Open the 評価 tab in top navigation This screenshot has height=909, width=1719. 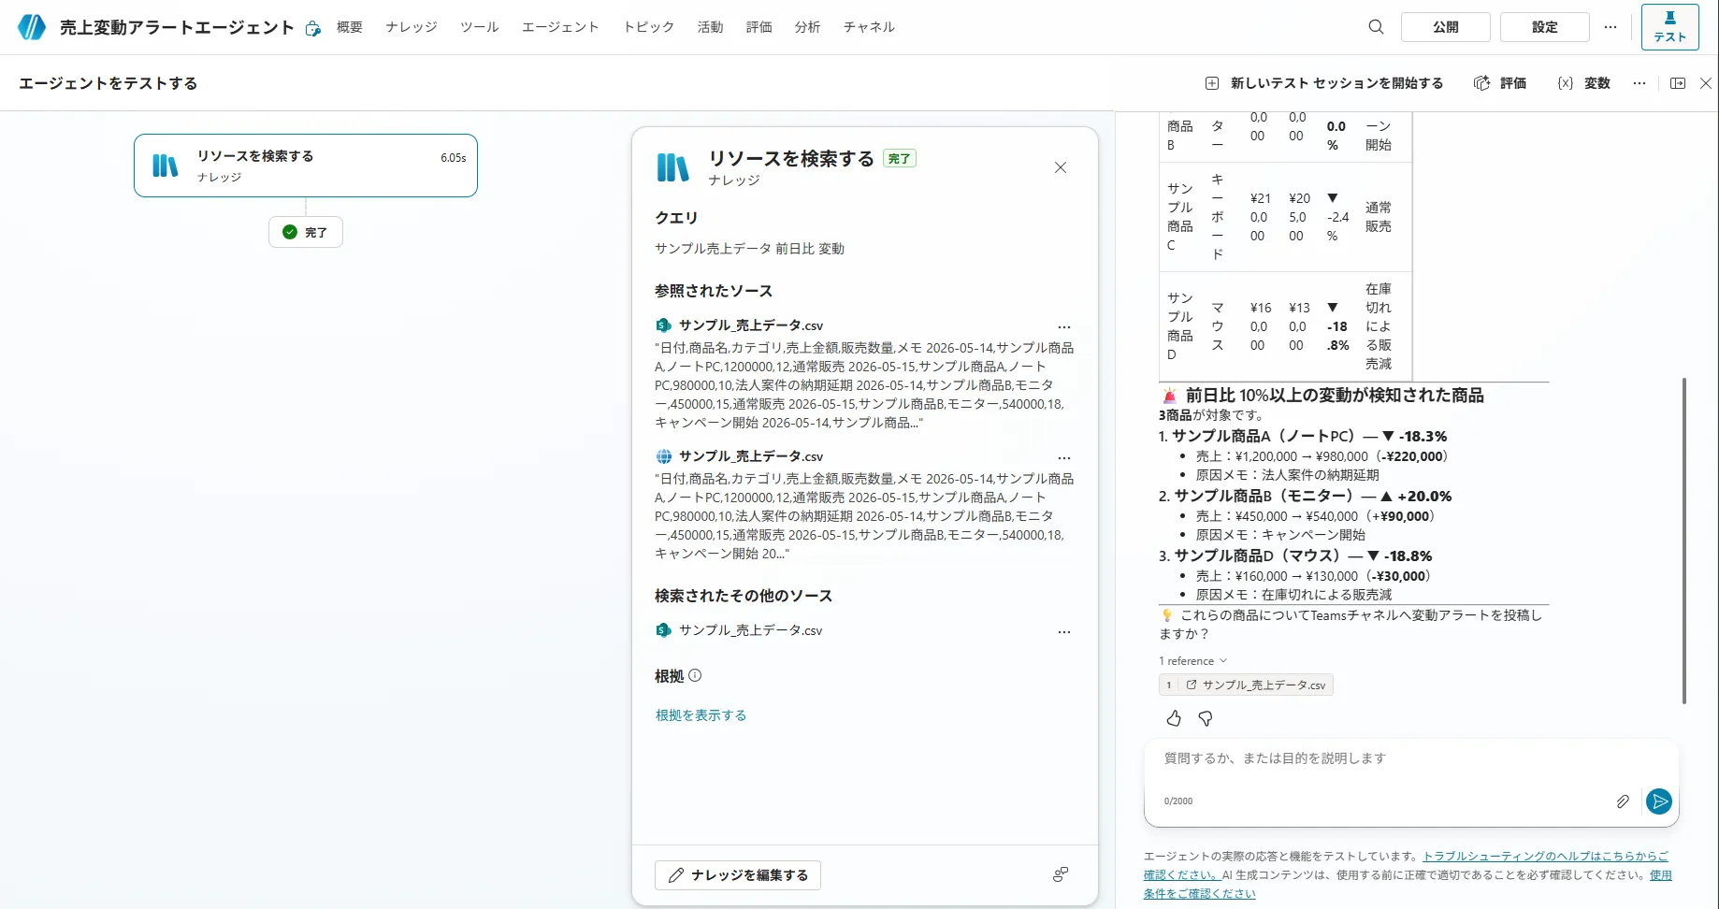(759, 27)
